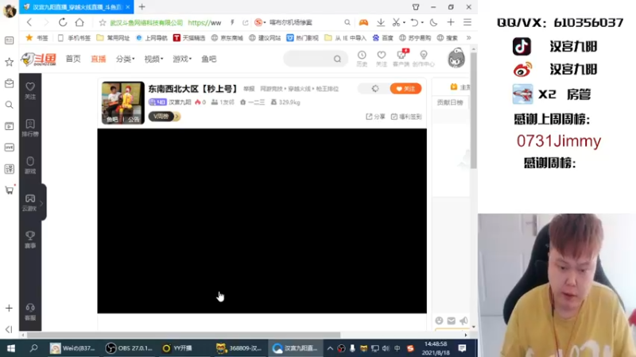Click the 举报 report link
This screenshot has width=636, height=357.
249,89
